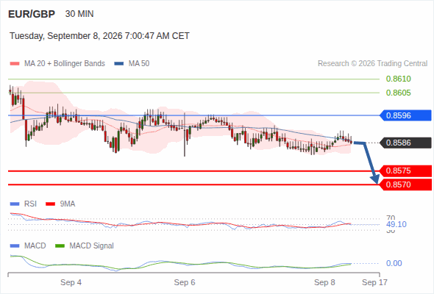This screenshot has width=434, height=294.
Task: Click the Sep 8 axis date
Action: (x=324, y=282)
